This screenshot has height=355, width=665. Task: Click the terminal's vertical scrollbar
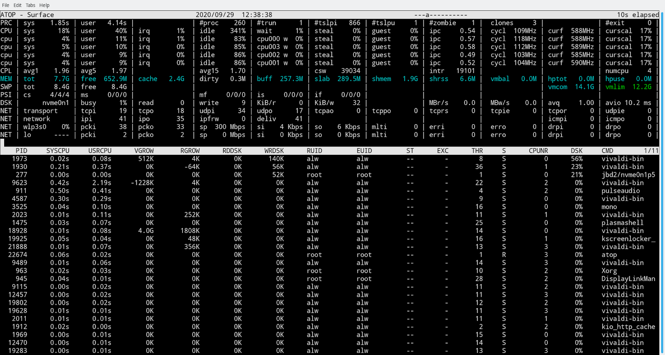tap(662, 183)
